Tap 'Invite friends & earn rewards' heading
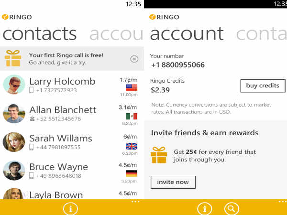Viewport: 287px width, 215px height. tap(205, 133)
